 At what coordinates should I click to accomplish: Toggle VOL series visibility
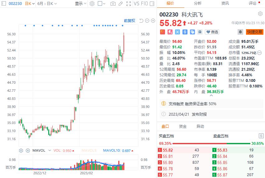tap(64, 151)
